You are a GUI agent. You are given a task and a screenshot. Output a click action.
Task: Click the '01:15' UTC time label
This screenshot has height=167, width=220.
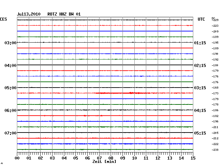point(200,43)
